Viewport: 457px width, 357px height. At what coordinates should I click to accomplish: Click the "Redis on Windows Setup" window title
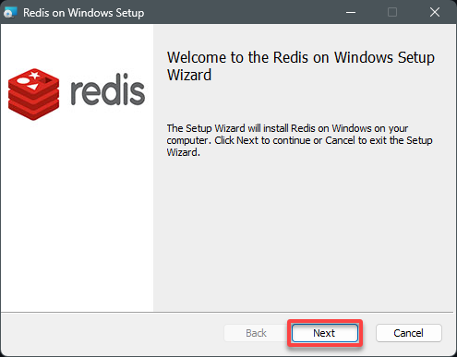(x=84, y=13)
